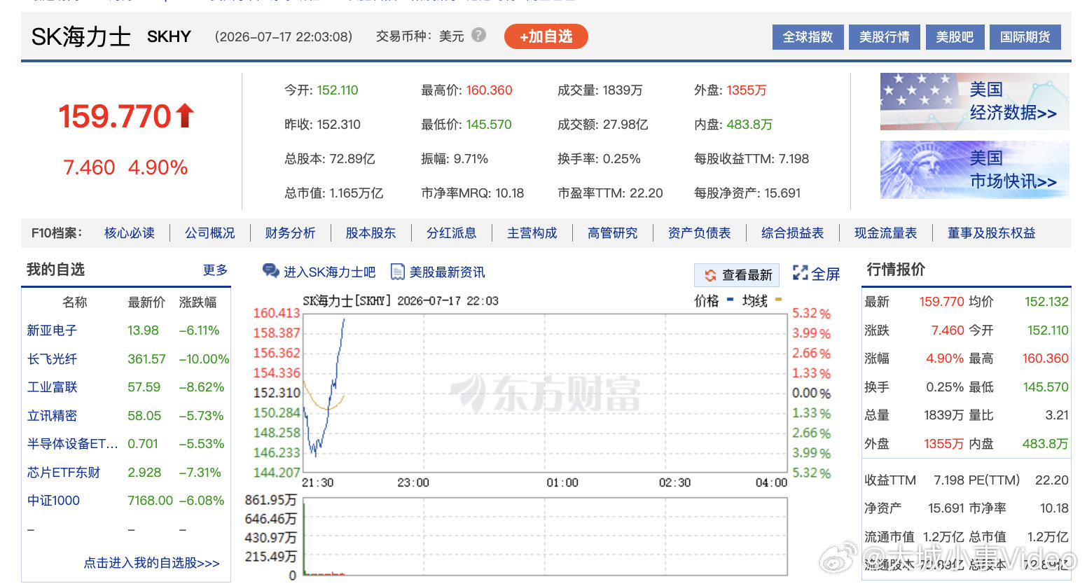Click the fullscreen expand icon

coord(800,273)
